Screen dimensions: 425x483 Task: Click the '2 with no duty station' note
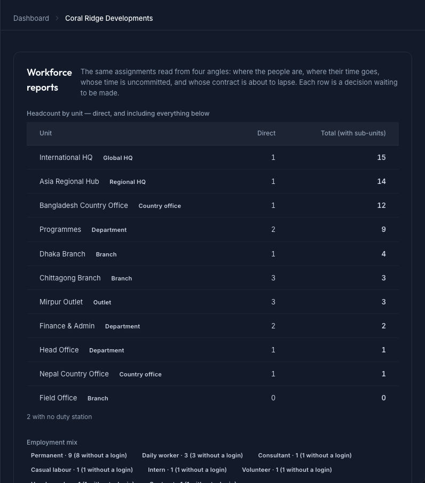[x=59, y=417]
